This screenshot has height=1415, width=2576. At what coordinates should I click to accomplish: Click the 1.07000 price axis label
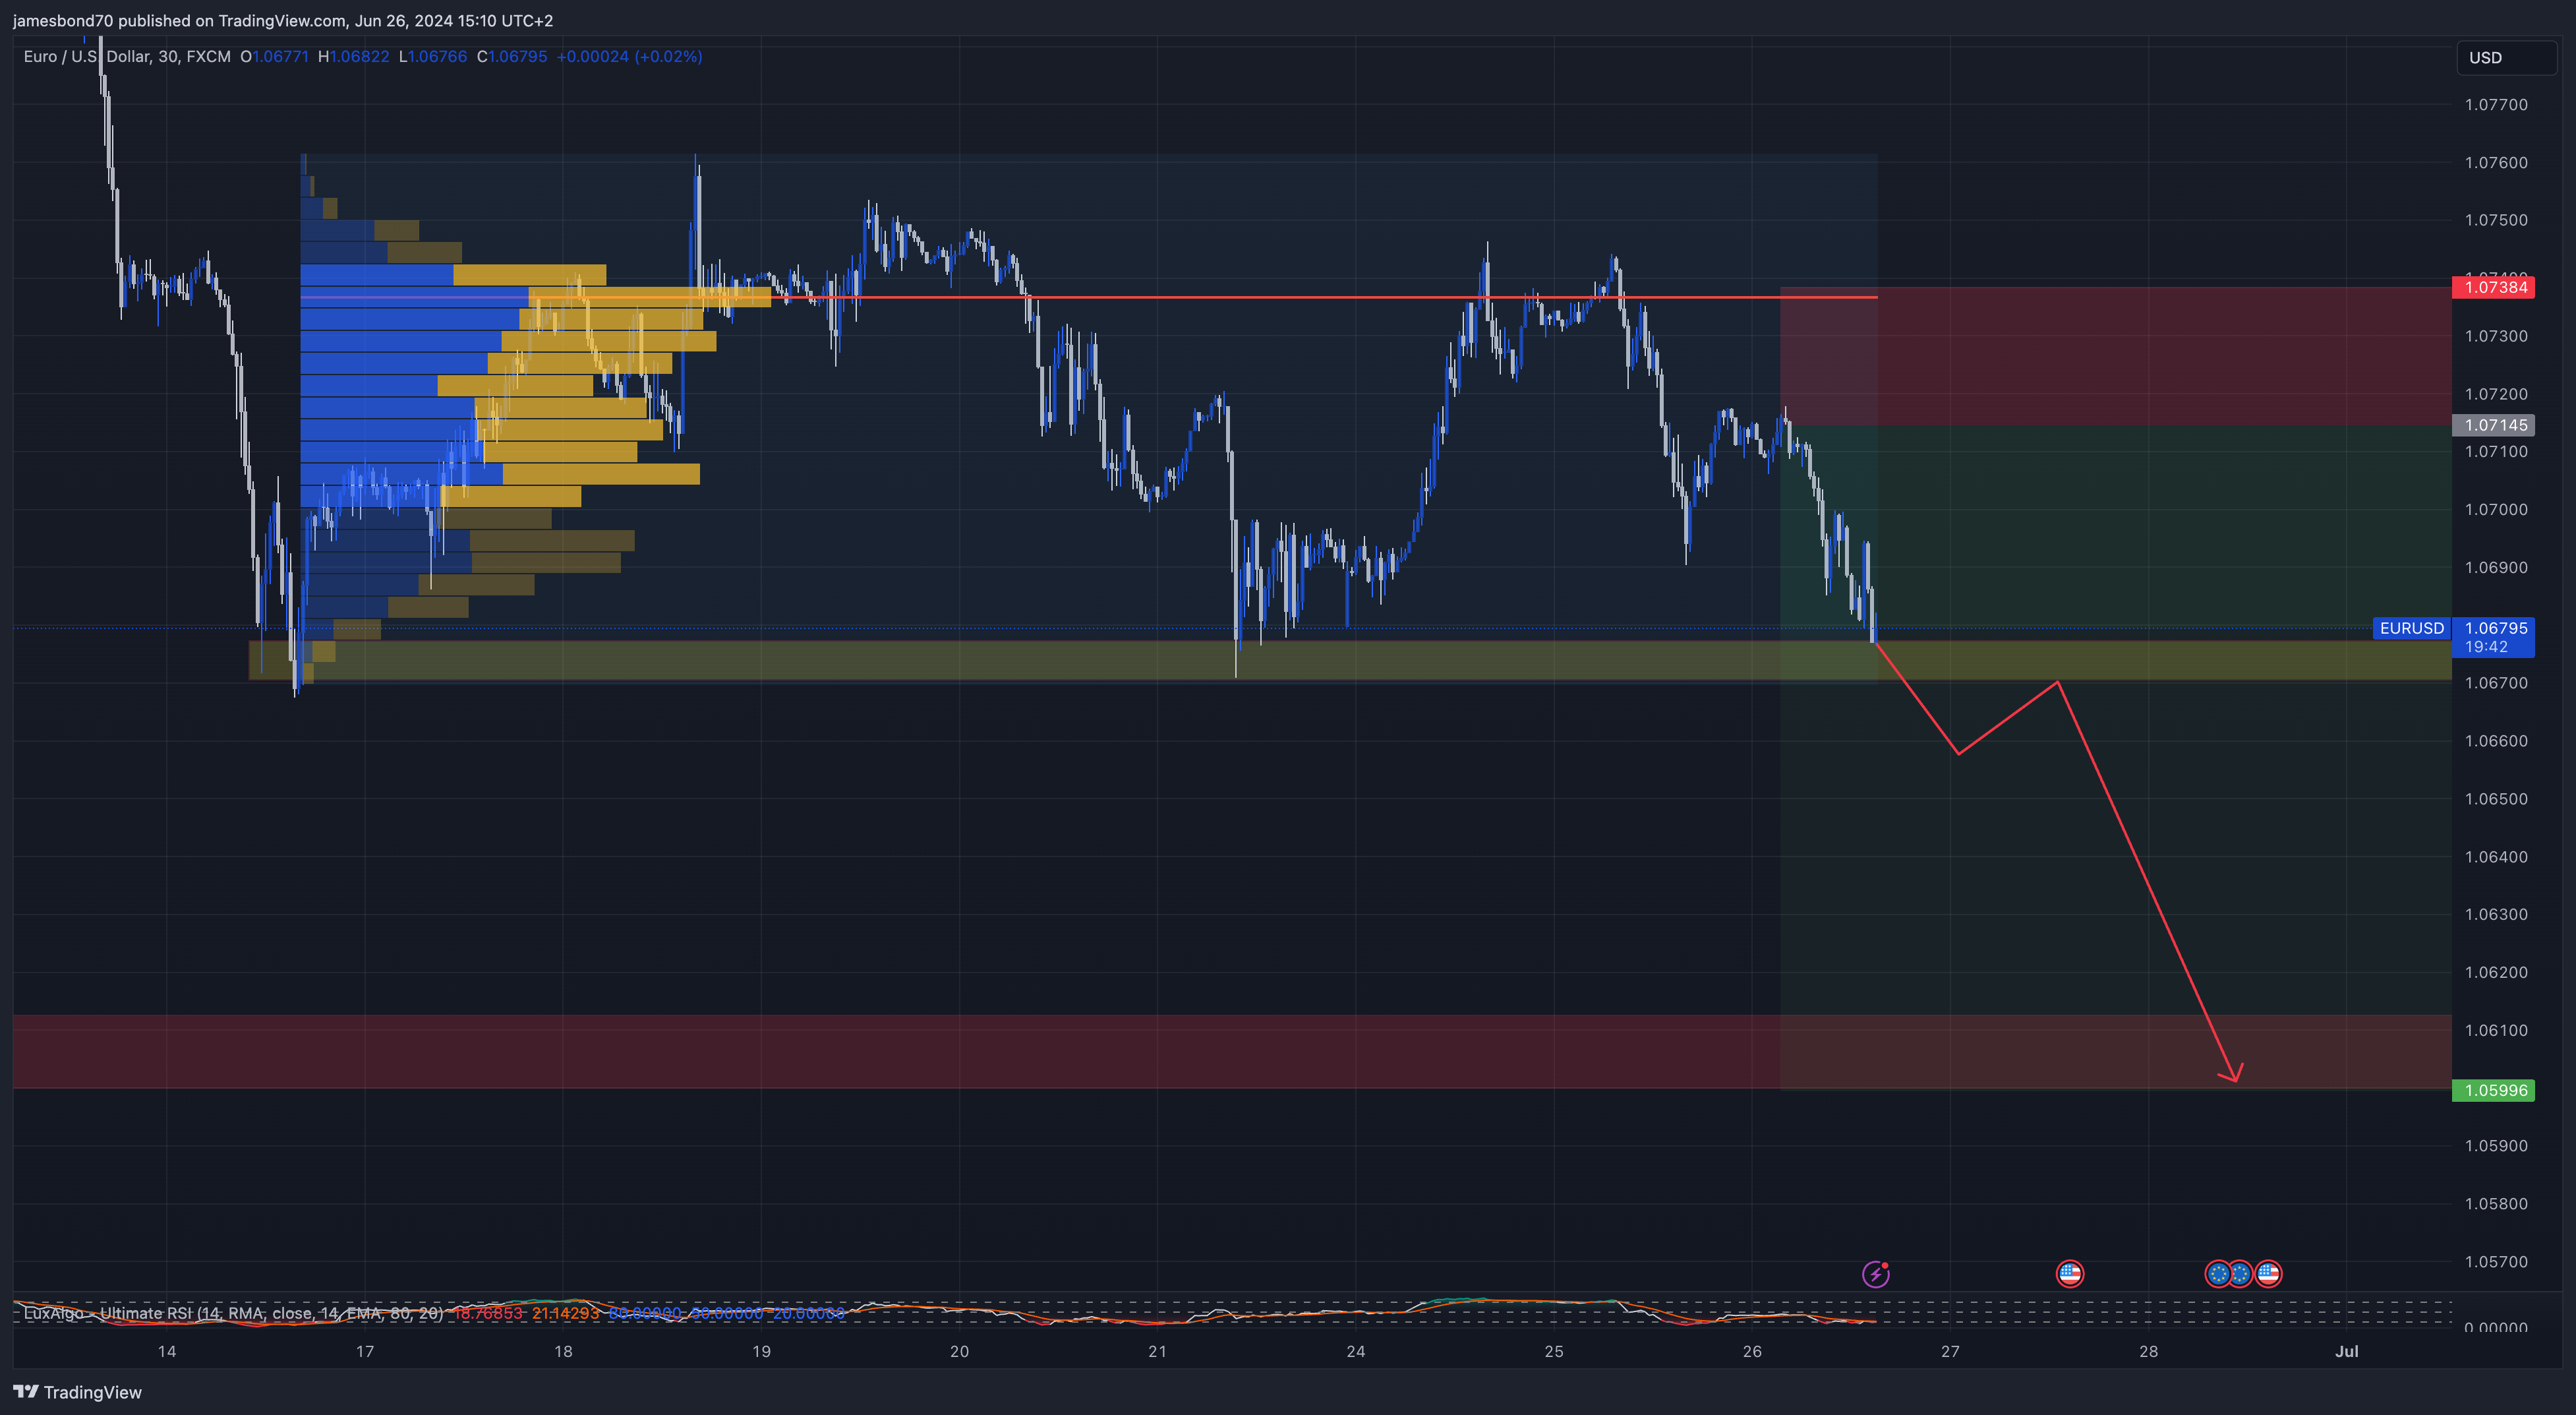[2495, 509]
